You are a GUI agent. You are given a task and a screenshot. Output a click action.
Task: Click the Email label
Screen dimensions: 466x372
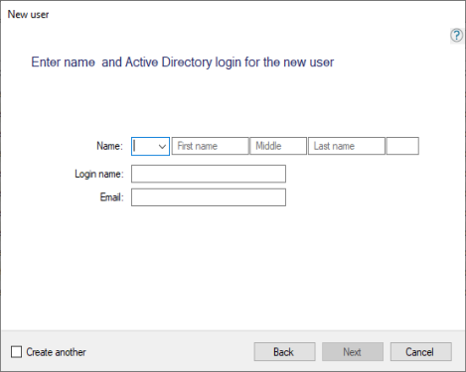[x=111, y=197]
